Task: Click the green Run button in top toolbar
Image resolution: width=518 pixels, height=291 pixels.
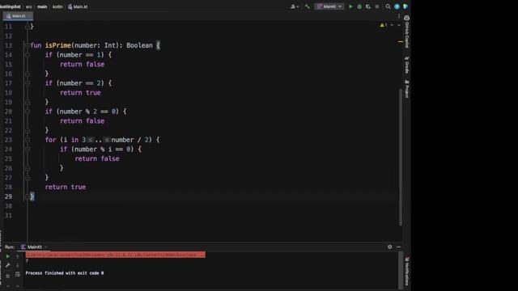Action: [x=350, y=6]
